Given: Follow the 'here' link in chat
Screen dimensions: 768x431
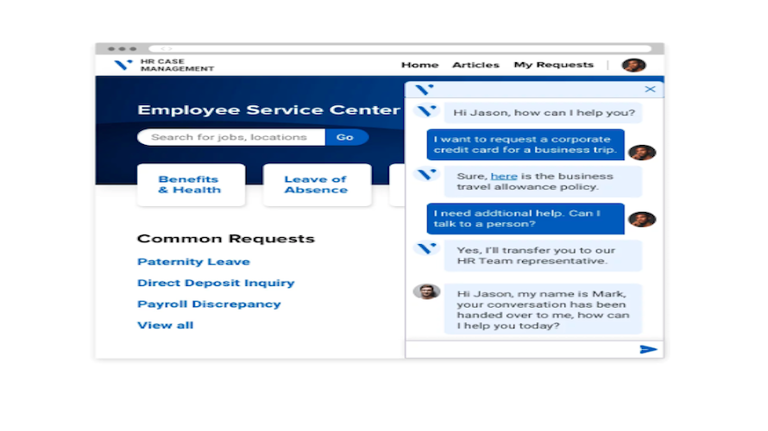Looking at the screenshot, I should 504,176.
